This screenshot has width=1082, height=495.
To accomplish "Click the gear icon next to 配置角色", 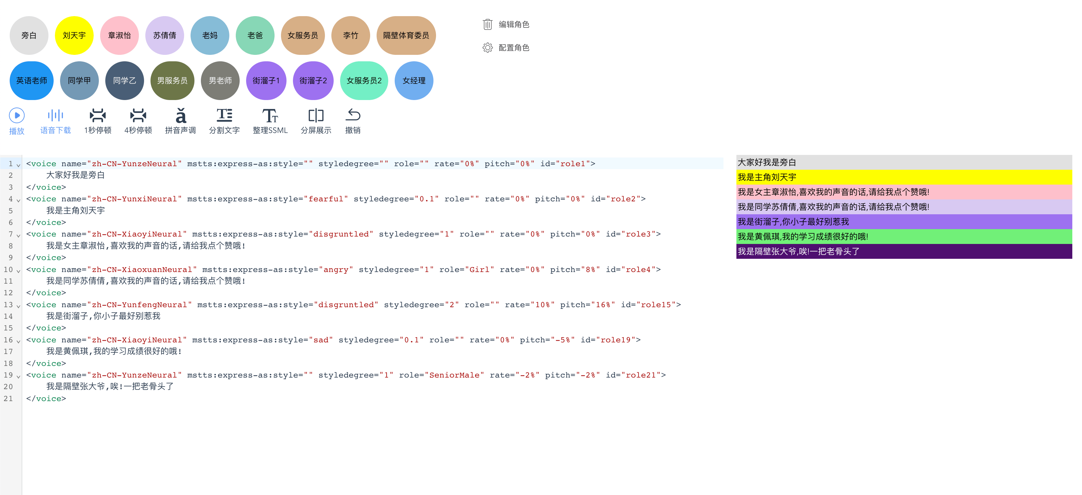I will click(x=487, y=47).
